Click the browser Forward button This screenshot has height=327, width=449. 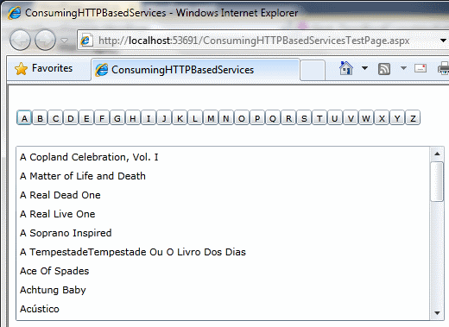45,40
